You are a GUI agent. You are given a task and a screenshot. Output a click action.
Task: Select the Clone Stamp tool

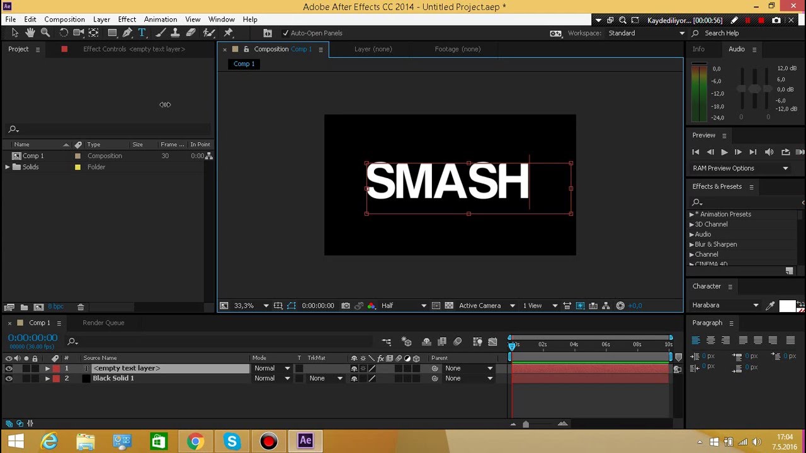coord(176,33)
